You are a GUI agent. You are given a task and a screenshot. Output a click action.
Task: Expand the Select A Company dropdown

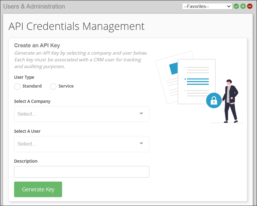coord(81,114)
